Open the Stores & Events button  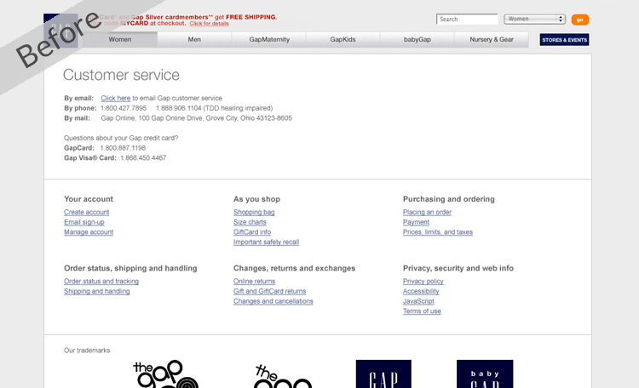click(564, 40)
